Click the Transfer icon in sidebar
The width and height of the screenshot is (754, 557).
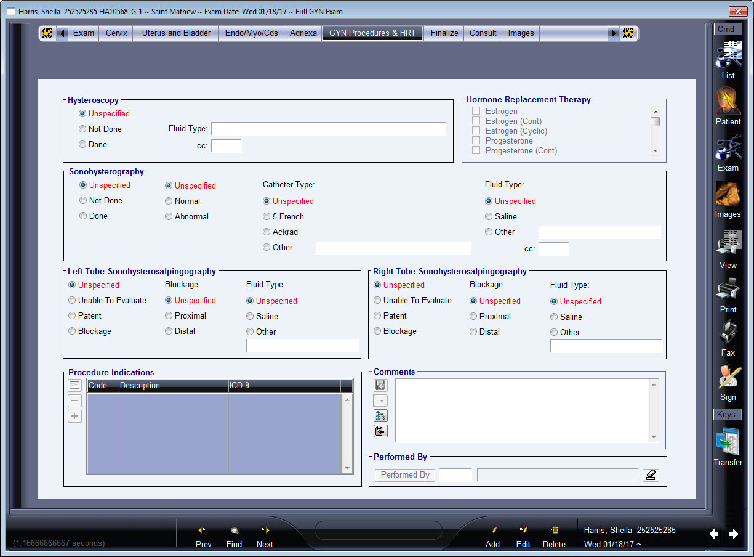click(x=728, y=442)
